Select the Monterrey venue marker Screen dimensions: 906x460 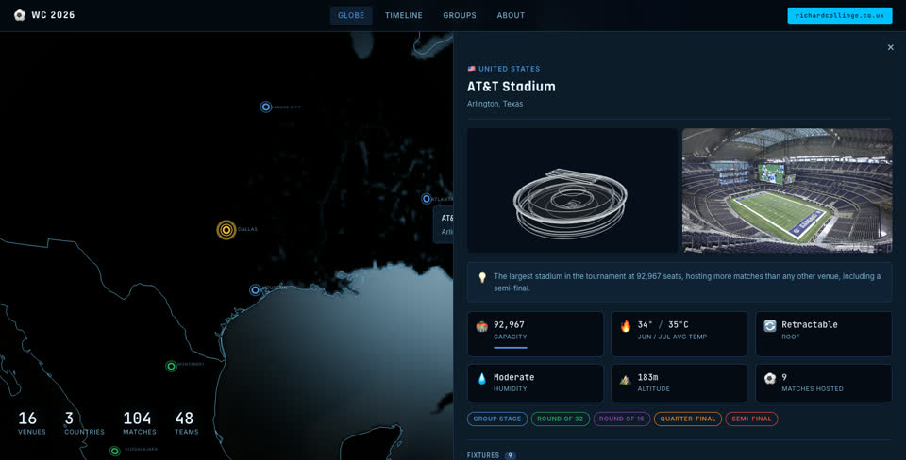click(x=171, y=366)
